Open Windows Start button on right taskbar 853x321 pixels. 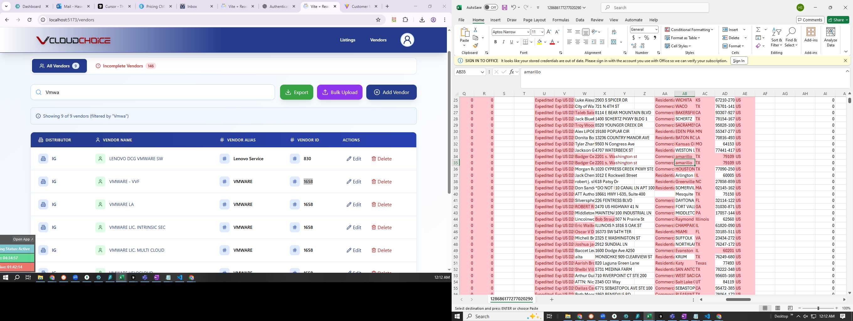click(457, 316)
